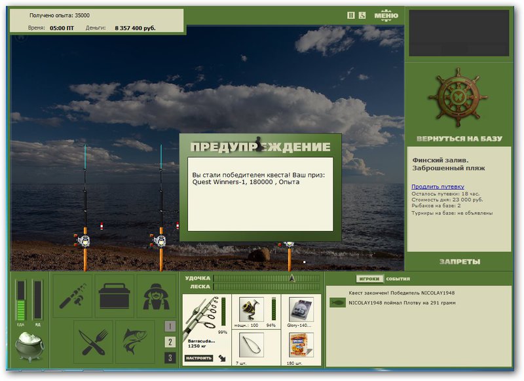Pause the game with the pause icon
This screenshot has width=524, height=381.
[350, 15]
